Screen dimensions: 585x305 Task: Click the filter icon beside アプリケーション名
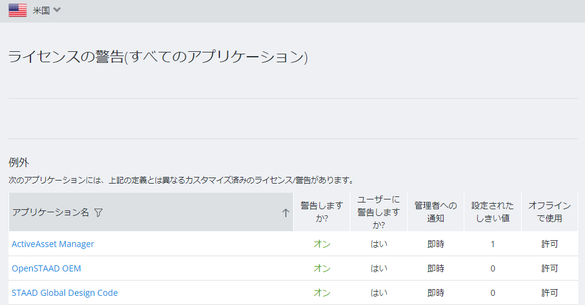[99, 212]
